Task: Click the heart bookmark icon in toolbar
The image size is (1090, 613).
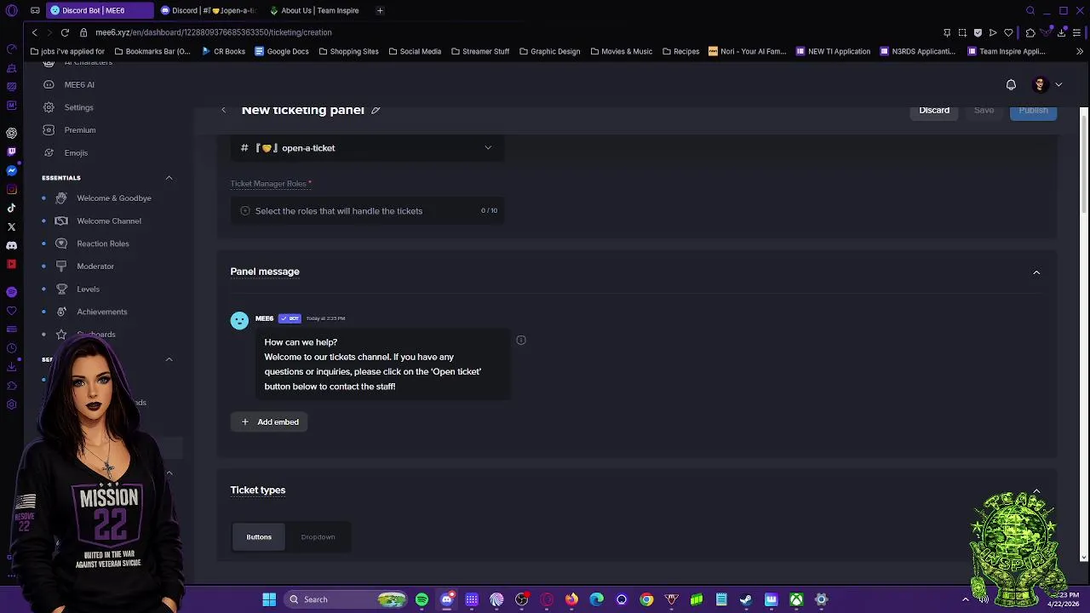Action: coord(1009,32)
